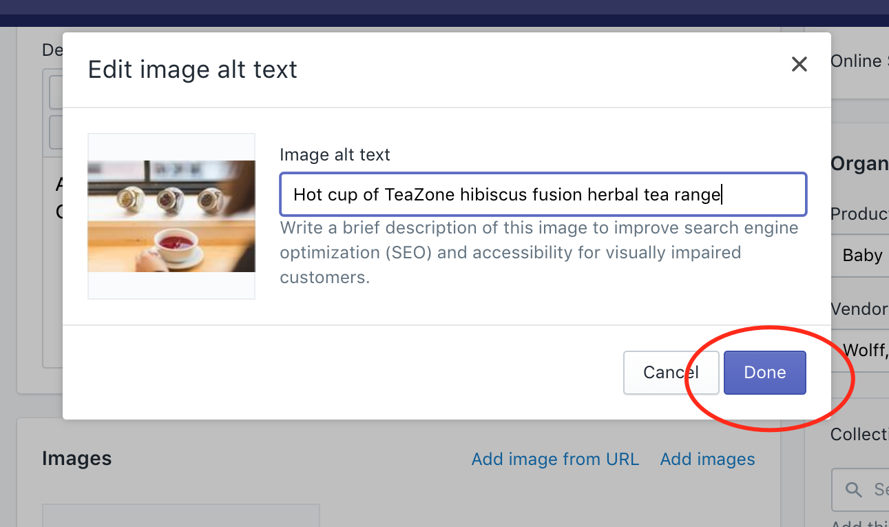Click the Add images link

pyautogui.click(x=707, y=459)
